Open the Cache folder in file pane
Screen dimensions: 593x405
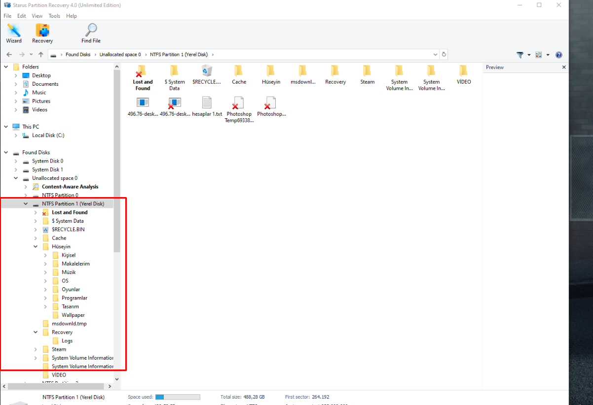pos(239,75)
